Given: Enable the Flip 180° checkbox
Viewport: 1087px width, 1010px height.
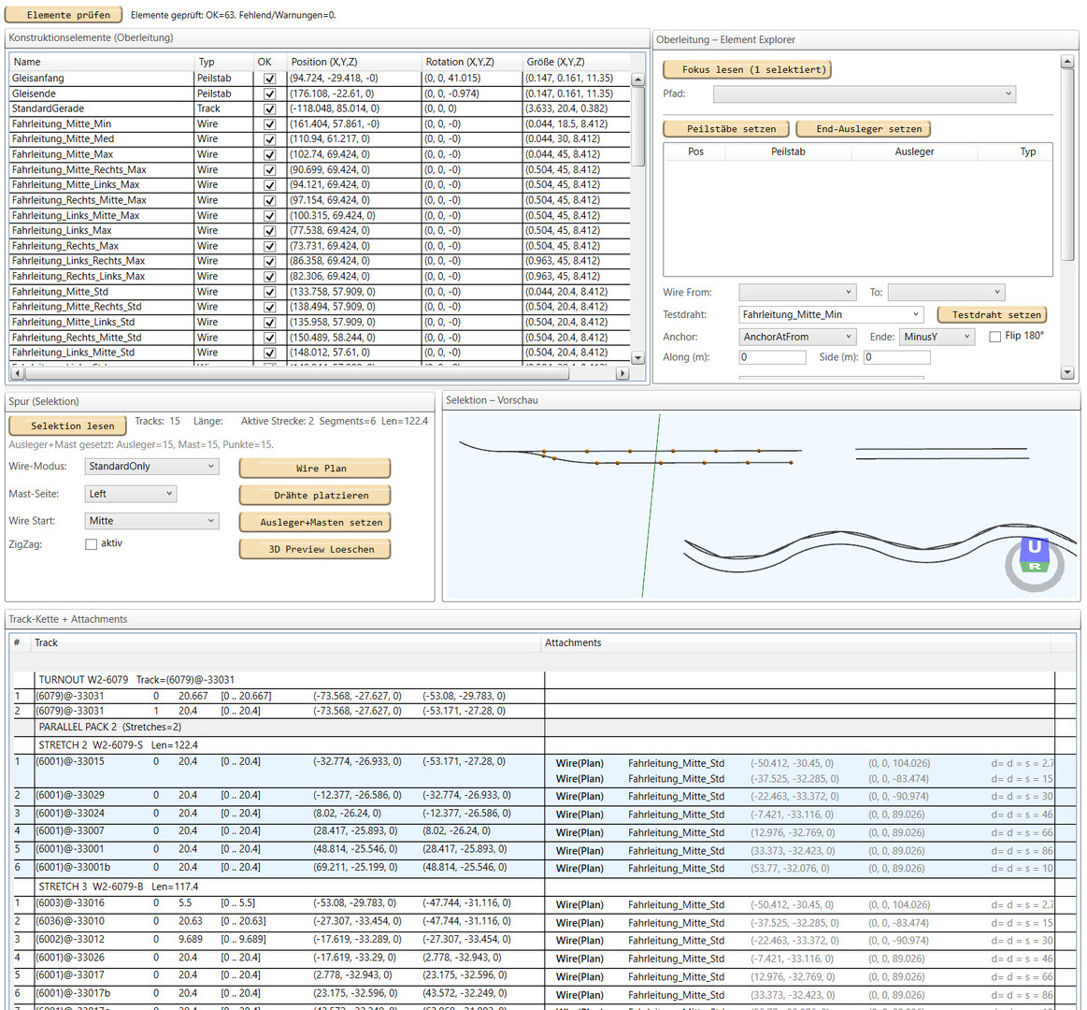Looking at the screenshot, I should [x=994, y=337].
